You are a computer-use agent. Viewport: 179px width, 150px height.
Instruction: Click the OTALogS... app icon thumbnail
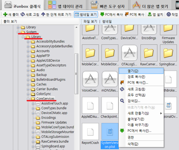click(x=129, y=53)
